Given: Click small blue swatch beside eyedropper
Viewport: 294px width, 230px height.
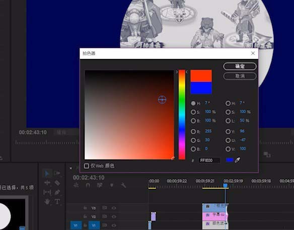Looking at the screenshot, I should point(230,160).
